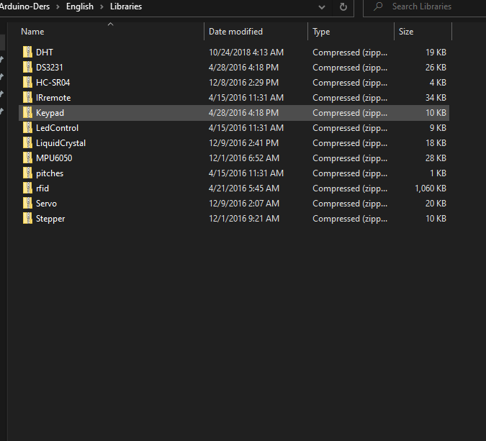Click the HC-SR04 zip file icon
The width and height of the screenshot is (486, 441).
[27, 83]
